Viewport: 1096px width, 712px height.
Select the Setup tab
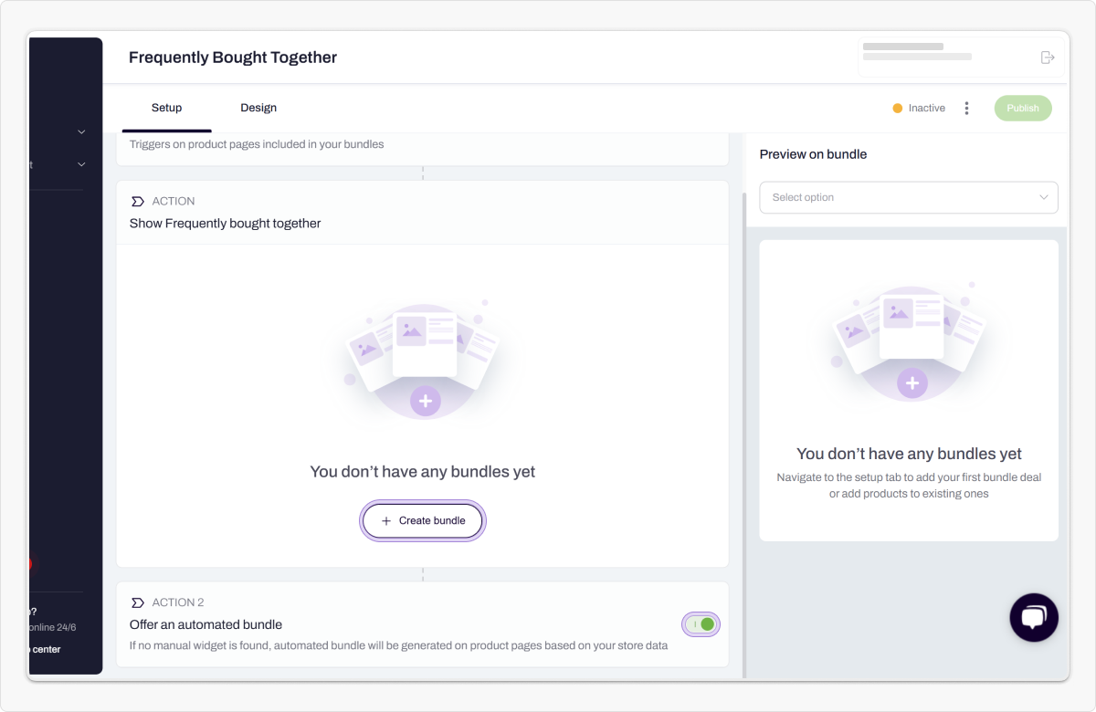click(x=166, y=108)
